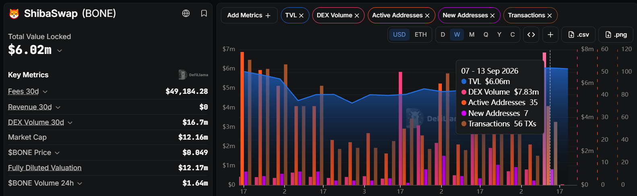The height and width of the screenshot is (196, 637).
Task: Click the dashed vertical hover marker line
Action: click(550, 118)
